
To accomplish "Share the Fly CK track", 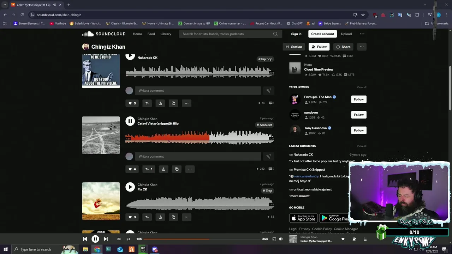I will pos(160,217).
